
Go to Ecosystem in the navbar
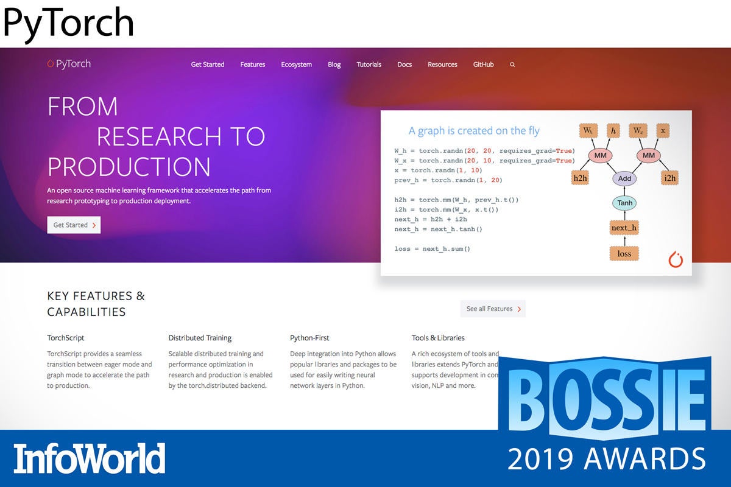click(x=297, y=65)
